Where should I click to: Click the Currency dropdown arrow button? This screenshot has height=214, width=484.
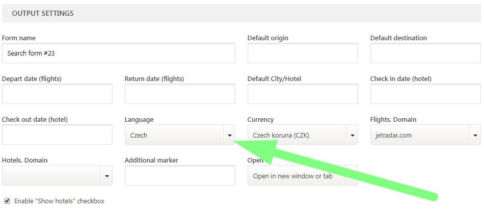pyautogui.click(x=352, y=135)
